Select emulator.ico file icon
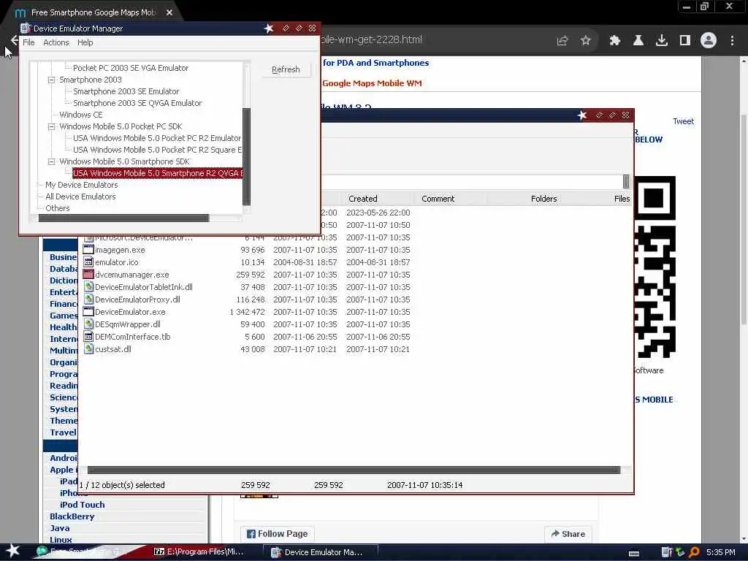This screenshot has height=561, width=748. (88, 262)
